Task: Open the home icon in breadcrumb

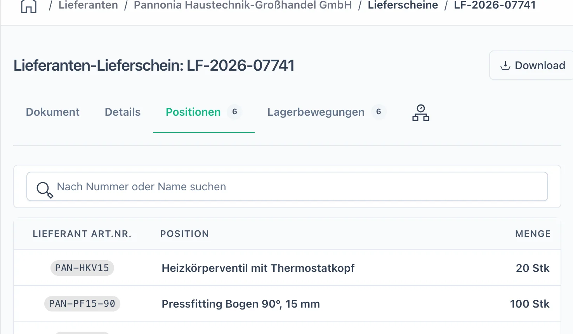Action: (29, 6)
